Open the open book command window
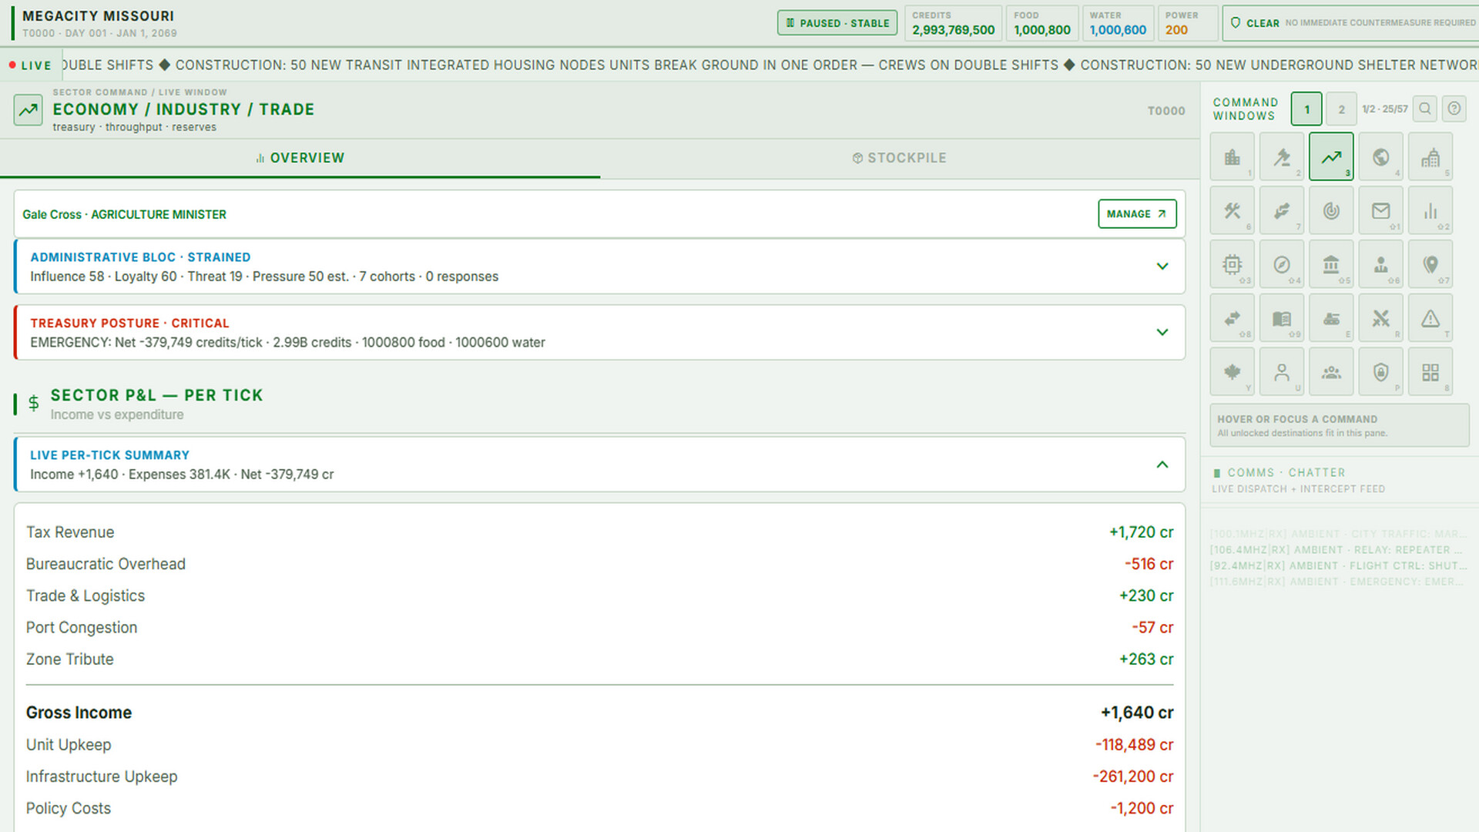The height and width of the screenshot is (832, 1479). [x=1282, y=318]
